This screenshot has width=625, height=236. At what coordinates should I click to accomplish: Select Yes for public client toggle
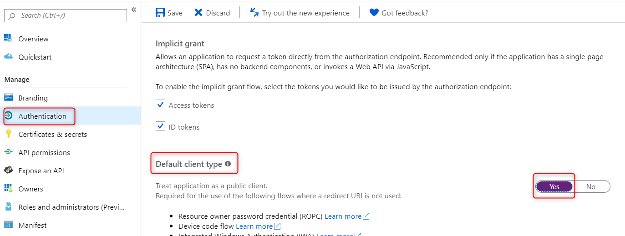pyautogui.click(x=554, y=186)
